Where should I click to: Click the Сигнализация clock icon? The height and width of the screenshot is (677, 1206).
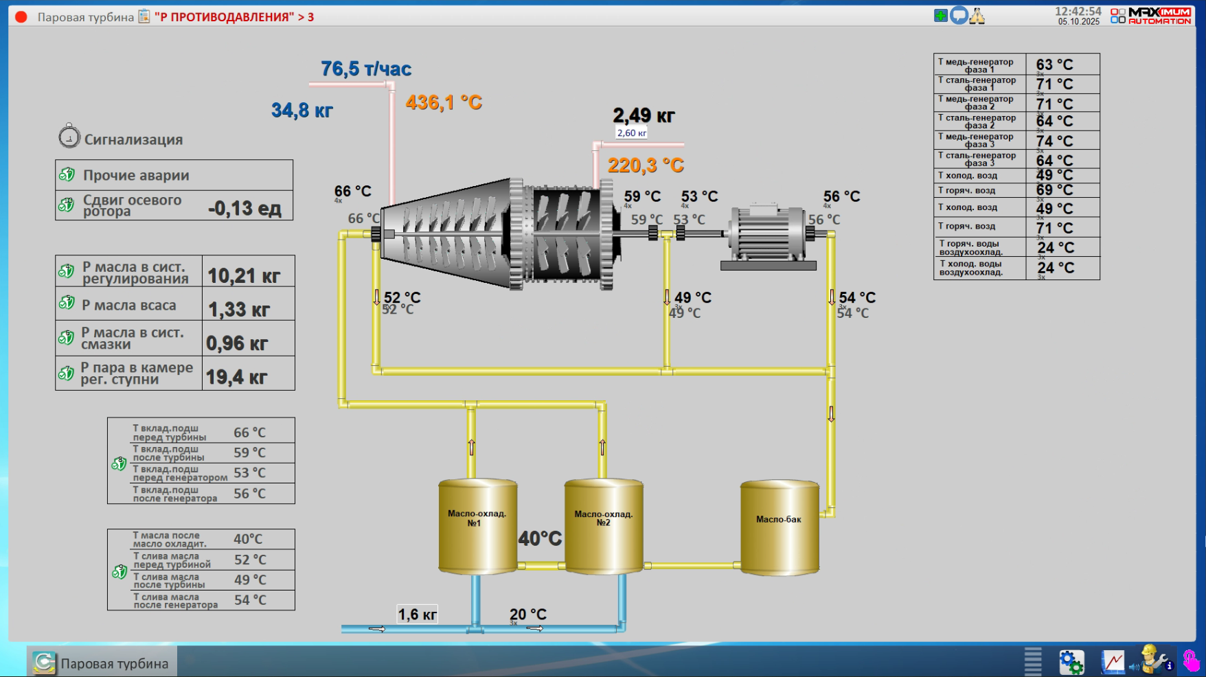69,137
